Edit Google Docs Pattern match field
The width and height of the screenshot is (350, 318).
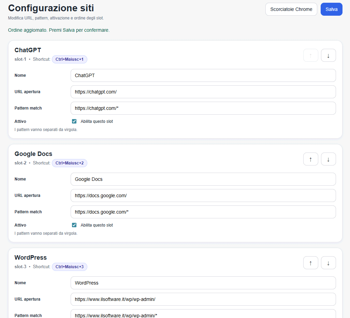pos(203,212)
